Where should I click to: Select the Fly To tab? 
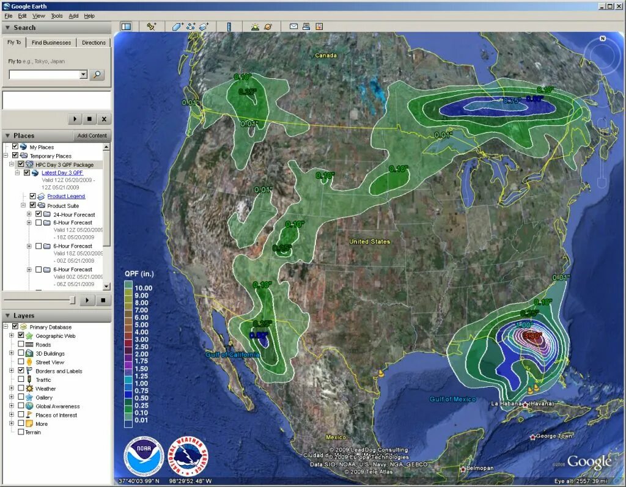point(15,42)
